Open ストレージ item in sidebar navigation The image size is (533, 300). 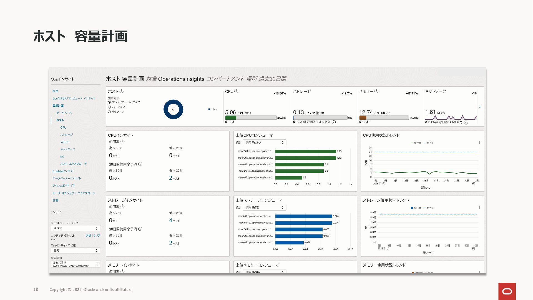pos(67,135)
